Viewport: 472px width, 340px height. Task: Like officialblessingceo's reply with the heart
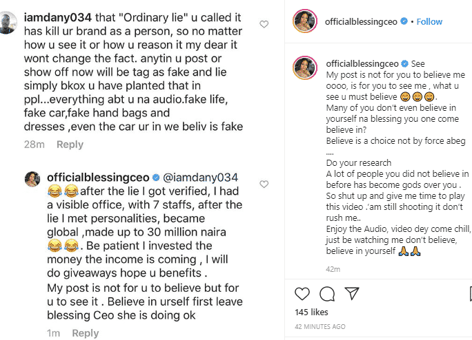(x=264, y=184)
